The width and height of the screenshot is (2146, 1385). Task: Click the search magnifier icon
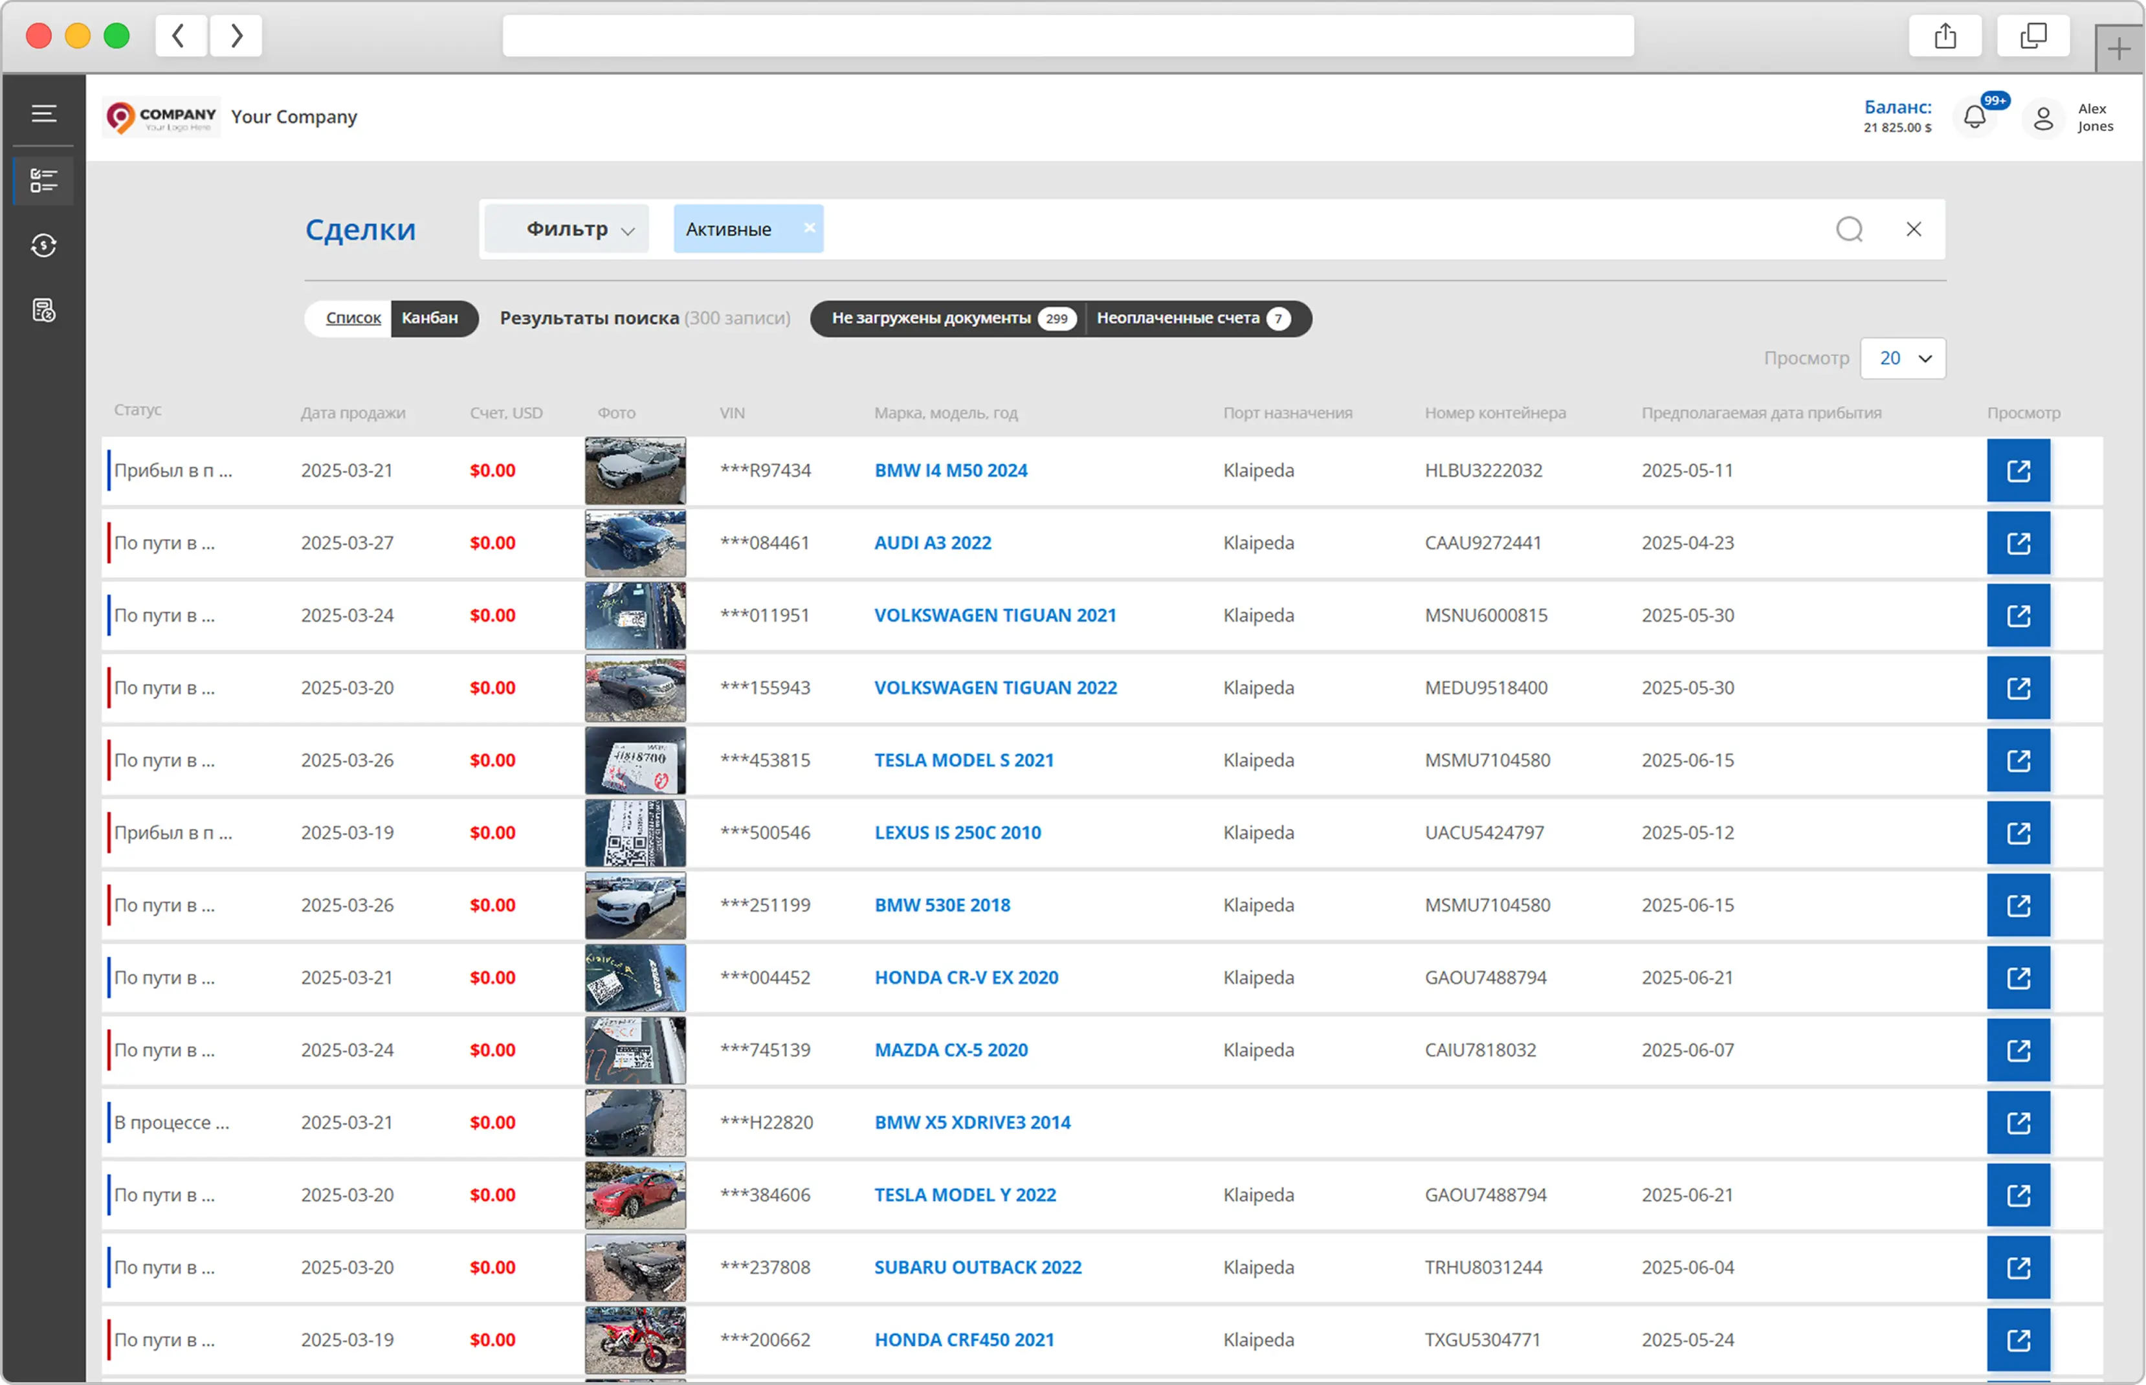click(x=1848, y=229)
